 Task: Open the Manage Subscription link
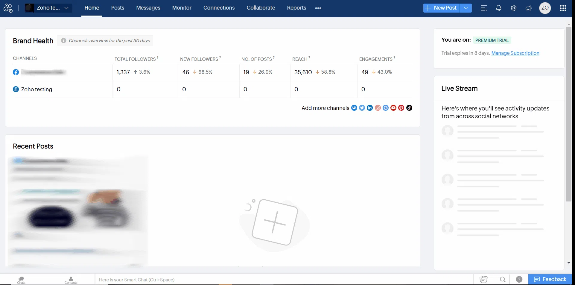[x=515, y=53]
